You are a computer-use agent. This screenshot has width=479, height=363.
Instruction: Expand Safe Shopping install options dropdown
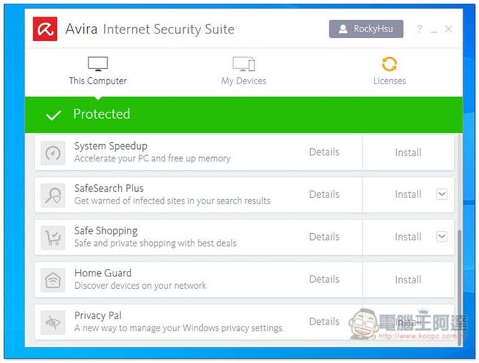(x=442, y=237)
